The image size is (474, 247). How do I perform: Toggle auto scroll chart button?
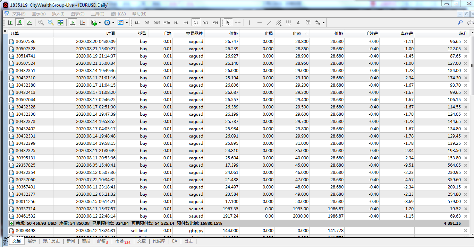73,23
